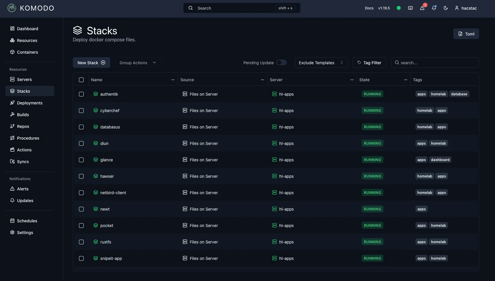Open the Exclude Templates selector
This screenshot has height=281, width=495.
(x=321, y=62)
